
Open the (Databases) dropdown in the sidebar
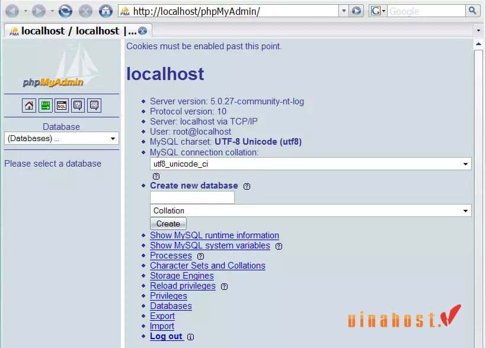pos(62,138)
